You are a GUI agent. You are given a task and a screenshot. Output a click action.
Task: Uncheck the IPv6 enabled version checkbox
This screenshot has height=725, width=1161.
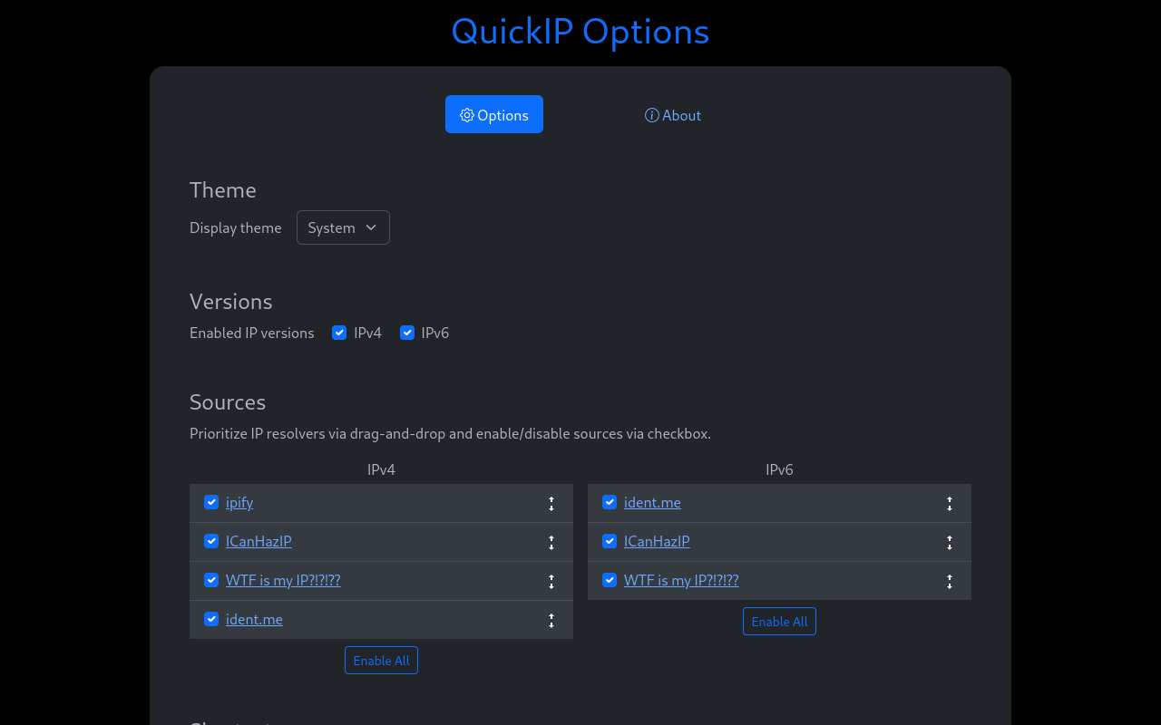407,333
